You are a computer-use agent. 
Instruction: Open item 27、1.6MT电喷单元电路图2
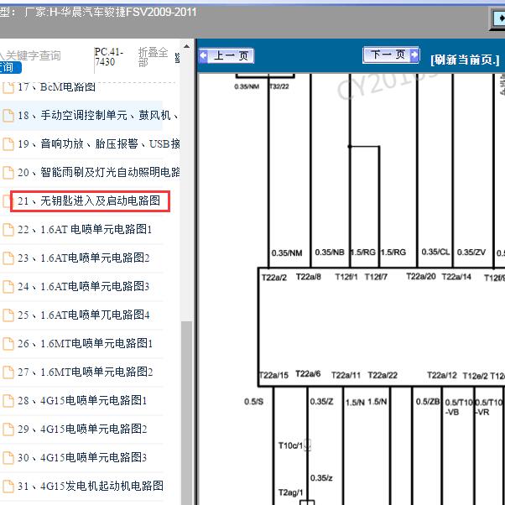pos(85,372)
